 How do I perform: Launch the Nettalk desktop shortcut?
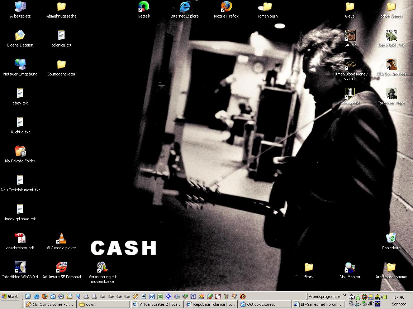pos(144,10)
